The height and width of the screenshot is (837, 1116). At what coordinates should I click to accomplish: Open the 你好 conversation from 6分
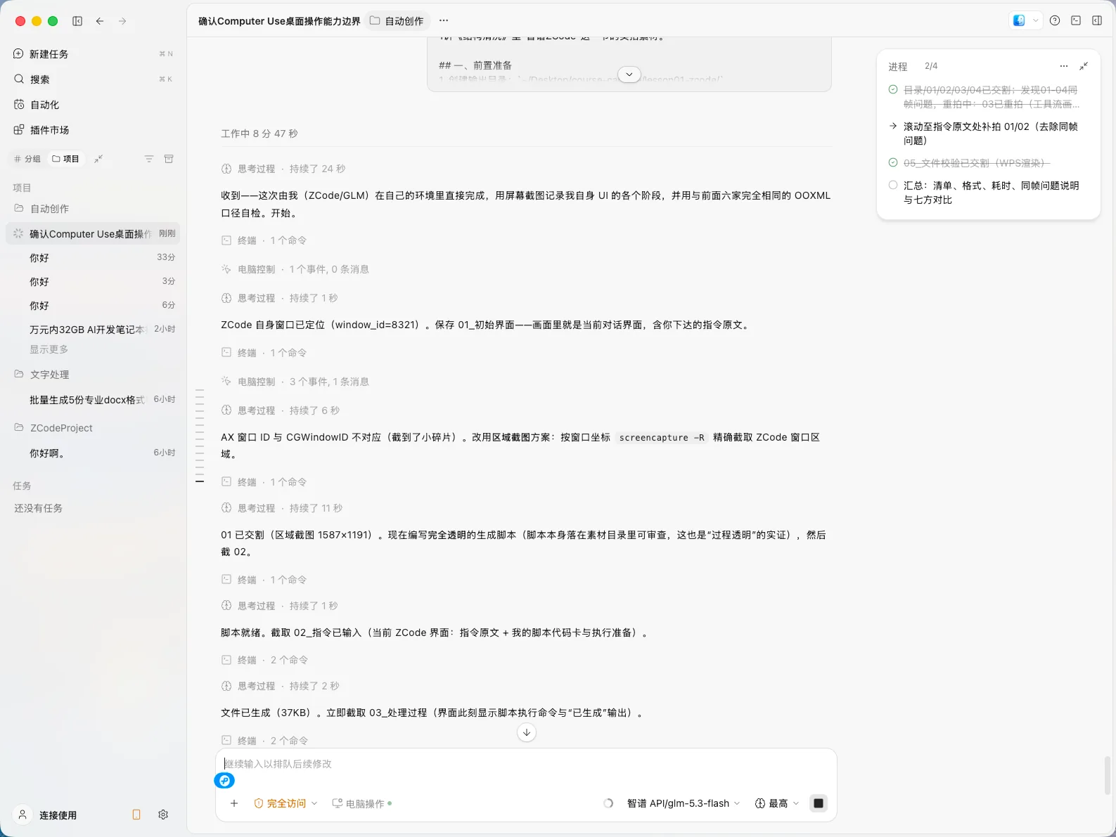(93, 306)
